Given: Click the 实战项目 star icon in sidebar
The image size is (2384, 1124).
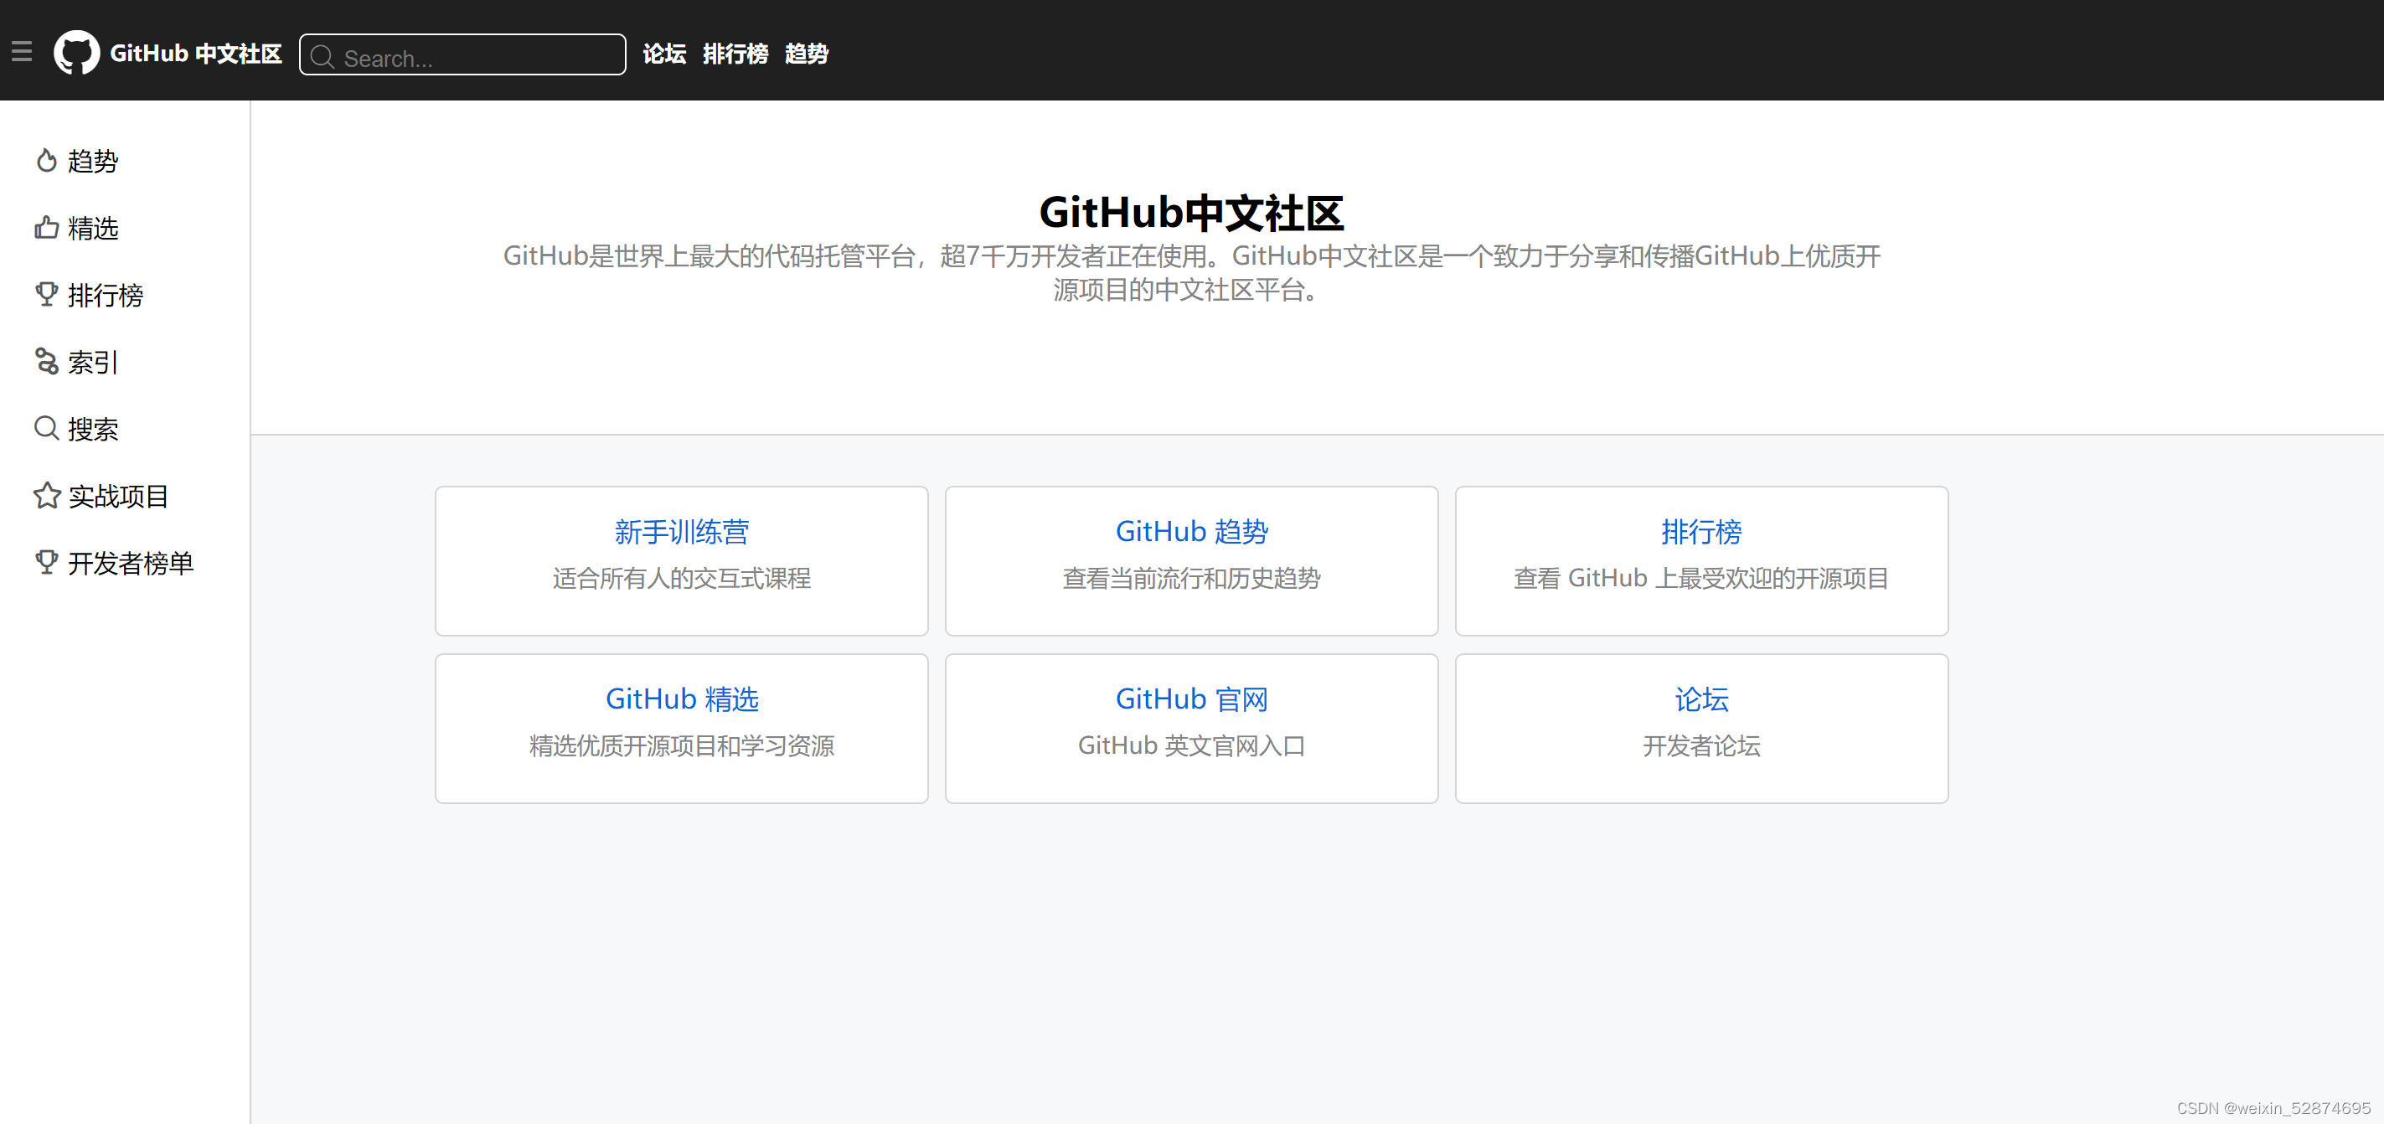Looking at the screenshot, I should [x=47, y=496].
